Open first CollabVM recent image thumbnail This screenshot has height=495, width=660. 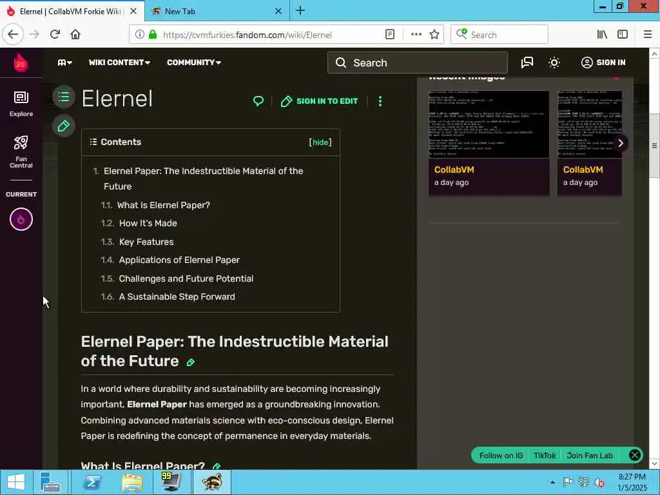[489, 124]
